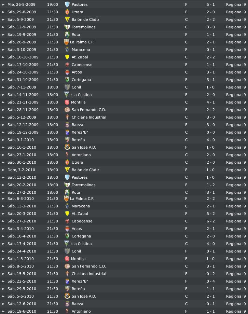
Task: Open the 0 - 4 result against Xerez"B"
Action: tap(210, 281)
